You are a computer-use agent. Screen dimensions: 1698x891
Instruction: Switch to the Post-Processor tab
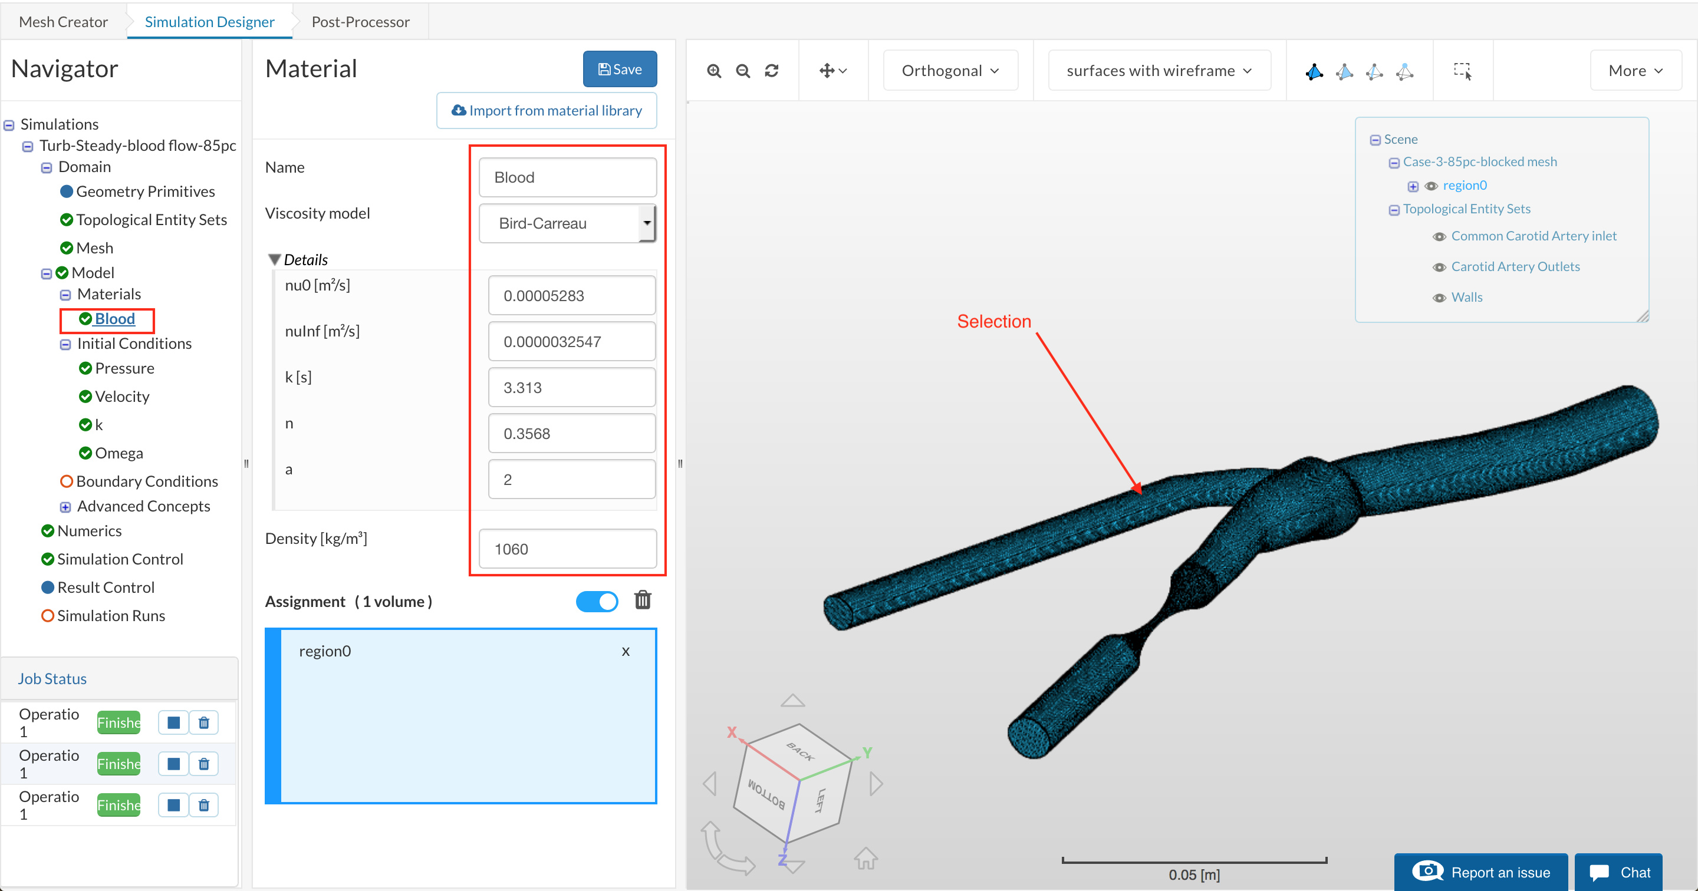click(x=360, y=22)
